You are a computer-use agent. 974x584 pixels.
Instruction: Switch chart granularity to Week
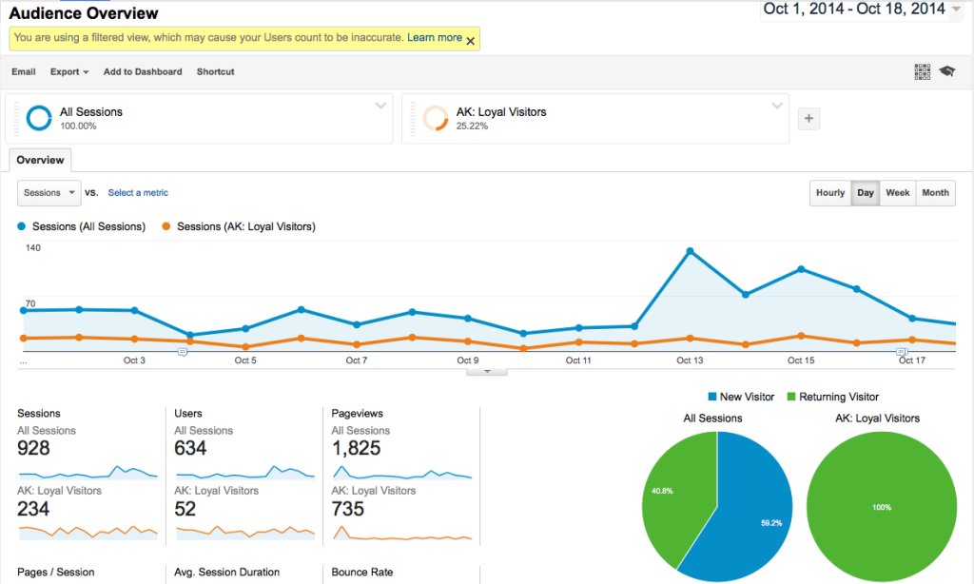897,192
